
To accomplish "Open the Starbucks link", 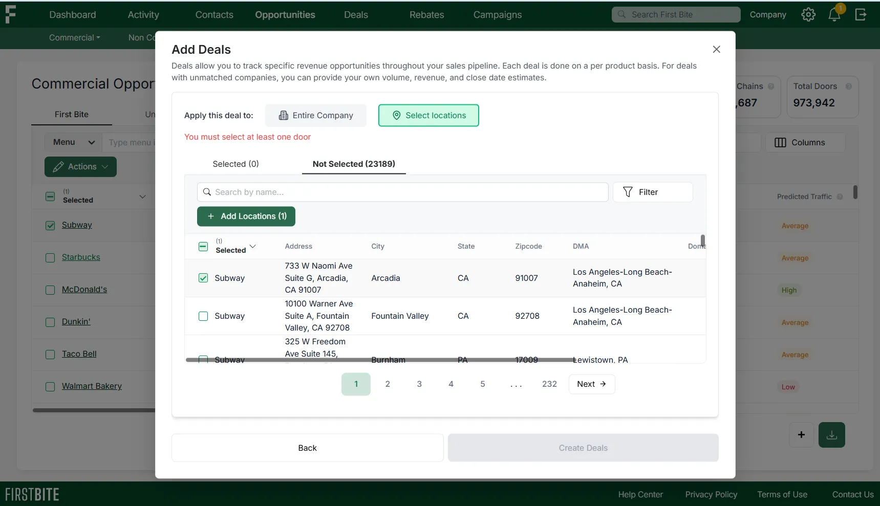I will click(81, 257).
